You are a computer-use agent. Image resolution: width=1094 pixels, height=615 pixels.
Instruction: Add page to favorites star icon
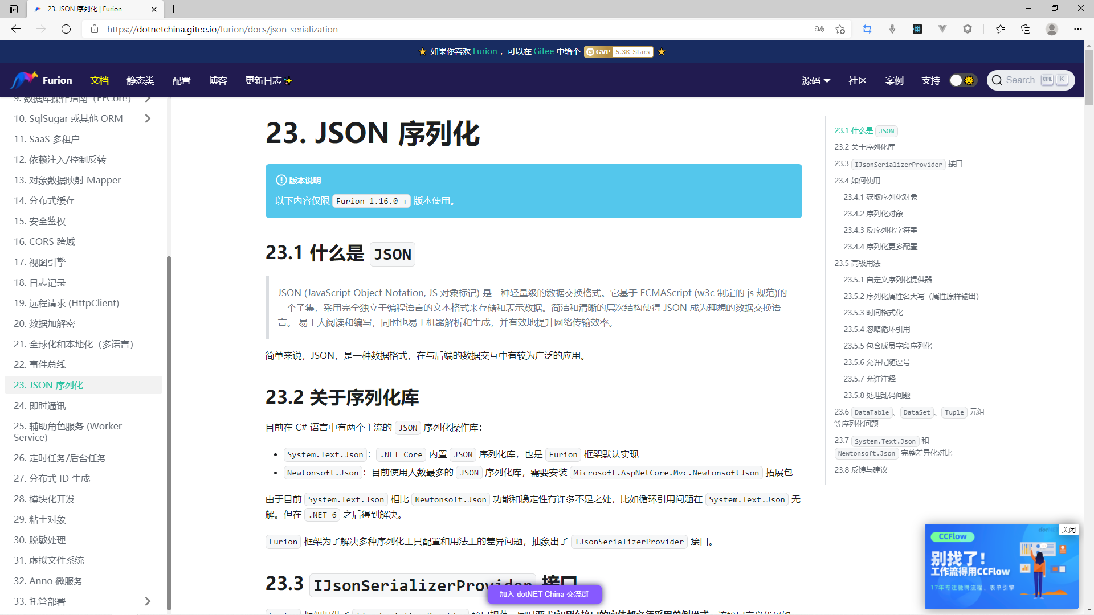point(840,29)
